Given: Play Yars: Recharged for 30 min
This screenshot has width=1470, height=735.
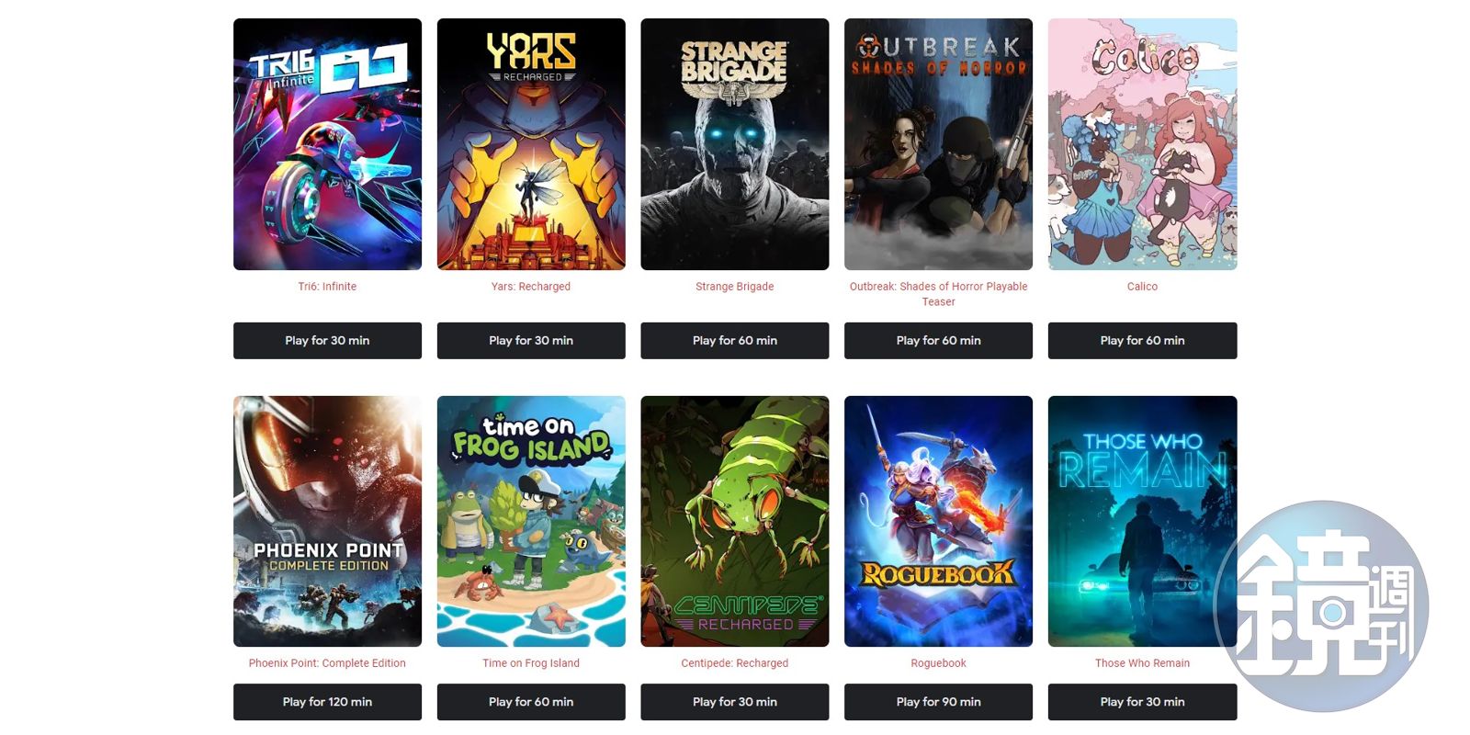Looking at the screenshot, I should point(531,340).
